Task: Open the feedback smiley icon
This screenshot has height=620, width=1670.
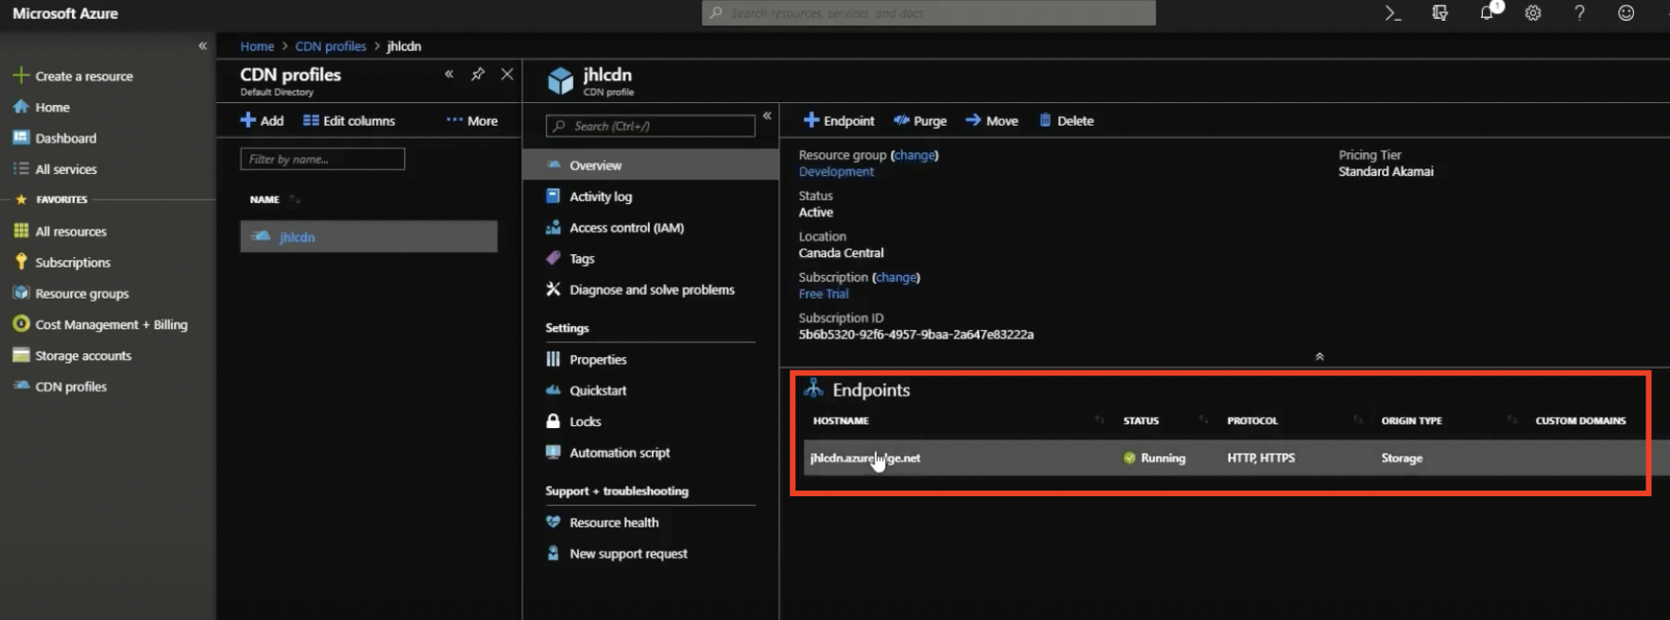Action: (x=1626, y=13)
